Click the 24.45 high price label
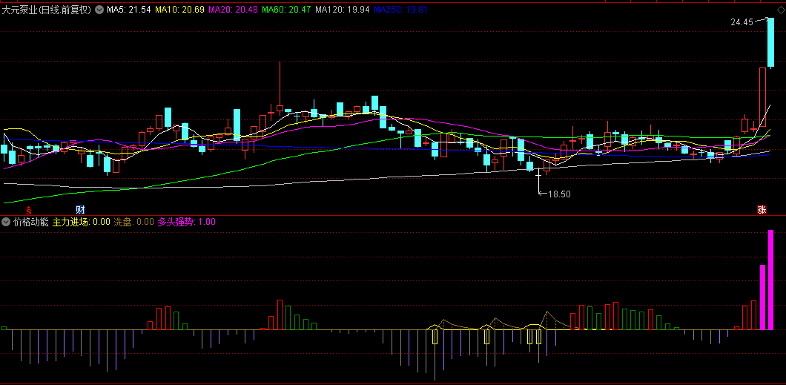The height and width of the screenshot is (385, 786). click(x=742, y=22)
